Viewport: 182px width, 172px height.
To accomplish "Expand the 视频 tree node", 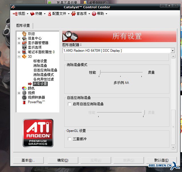I will pyautogui.click(x=19, y=93).
